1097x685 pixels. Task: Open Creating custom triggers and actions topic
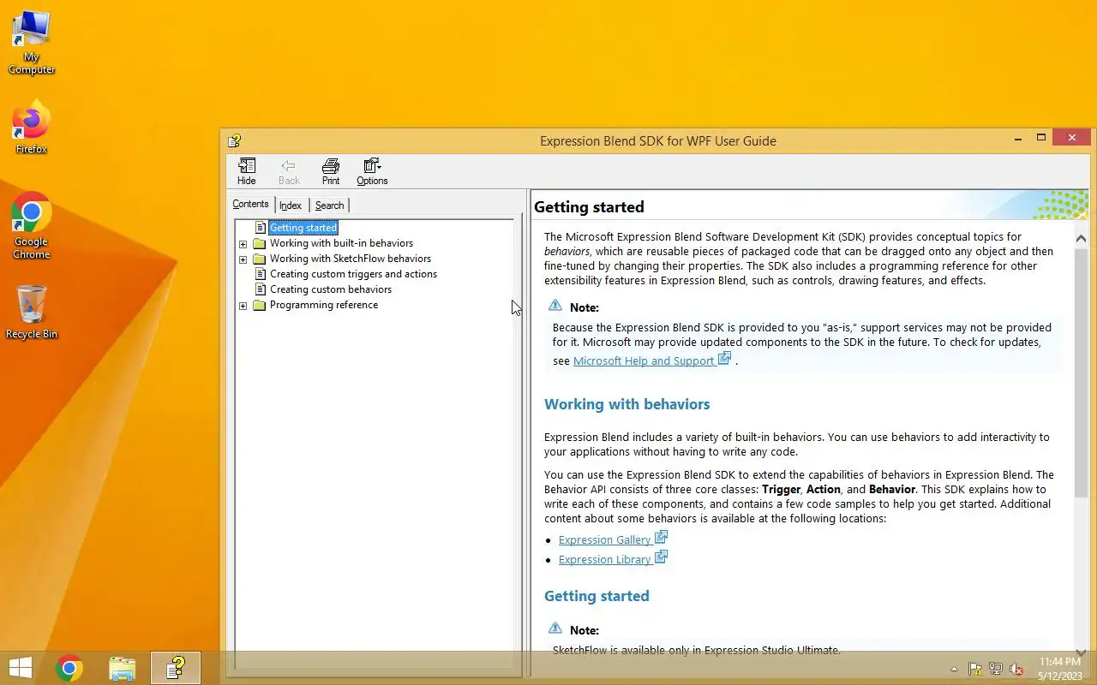tap(353, 274)
